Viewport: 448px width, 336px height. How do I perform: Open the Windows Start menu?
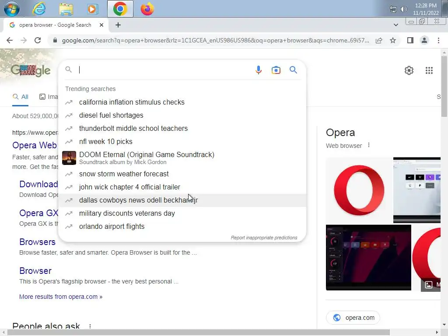11,9
